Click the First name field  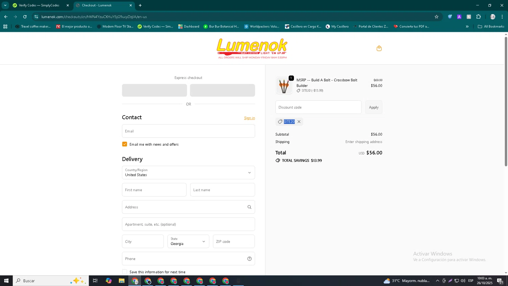(154, 190)
